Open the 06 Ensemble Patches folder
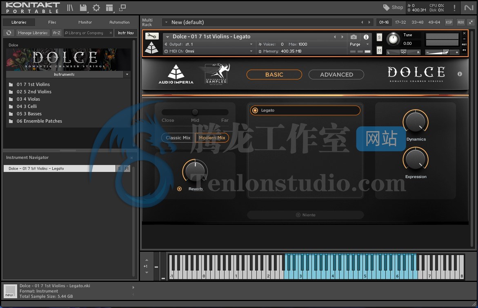The image size is (478, 308). (39, 121)
